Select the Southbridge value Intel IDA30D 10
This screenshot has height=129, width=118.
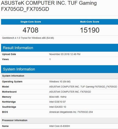coord(58,107)
